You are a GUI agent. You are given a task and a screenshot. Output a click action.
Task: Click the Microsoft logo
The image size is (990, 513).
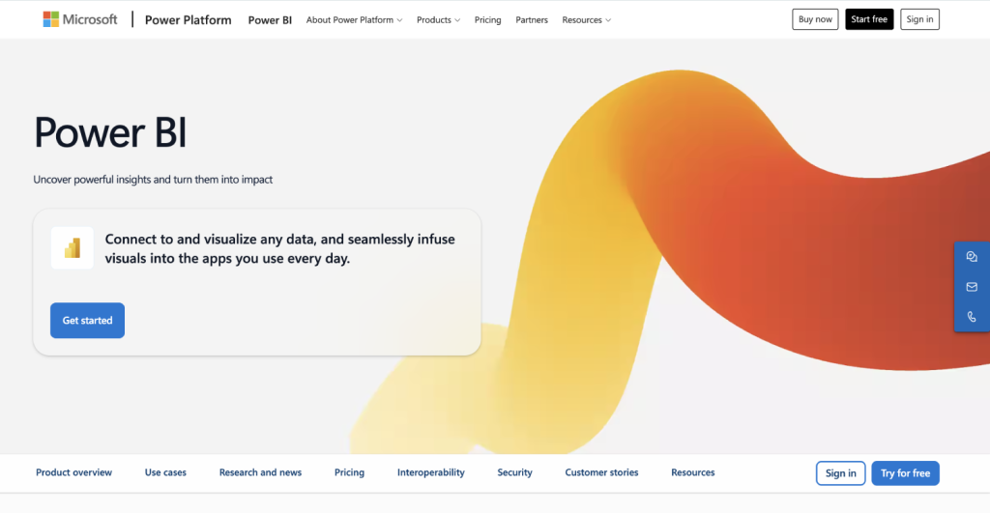point(80,19)
